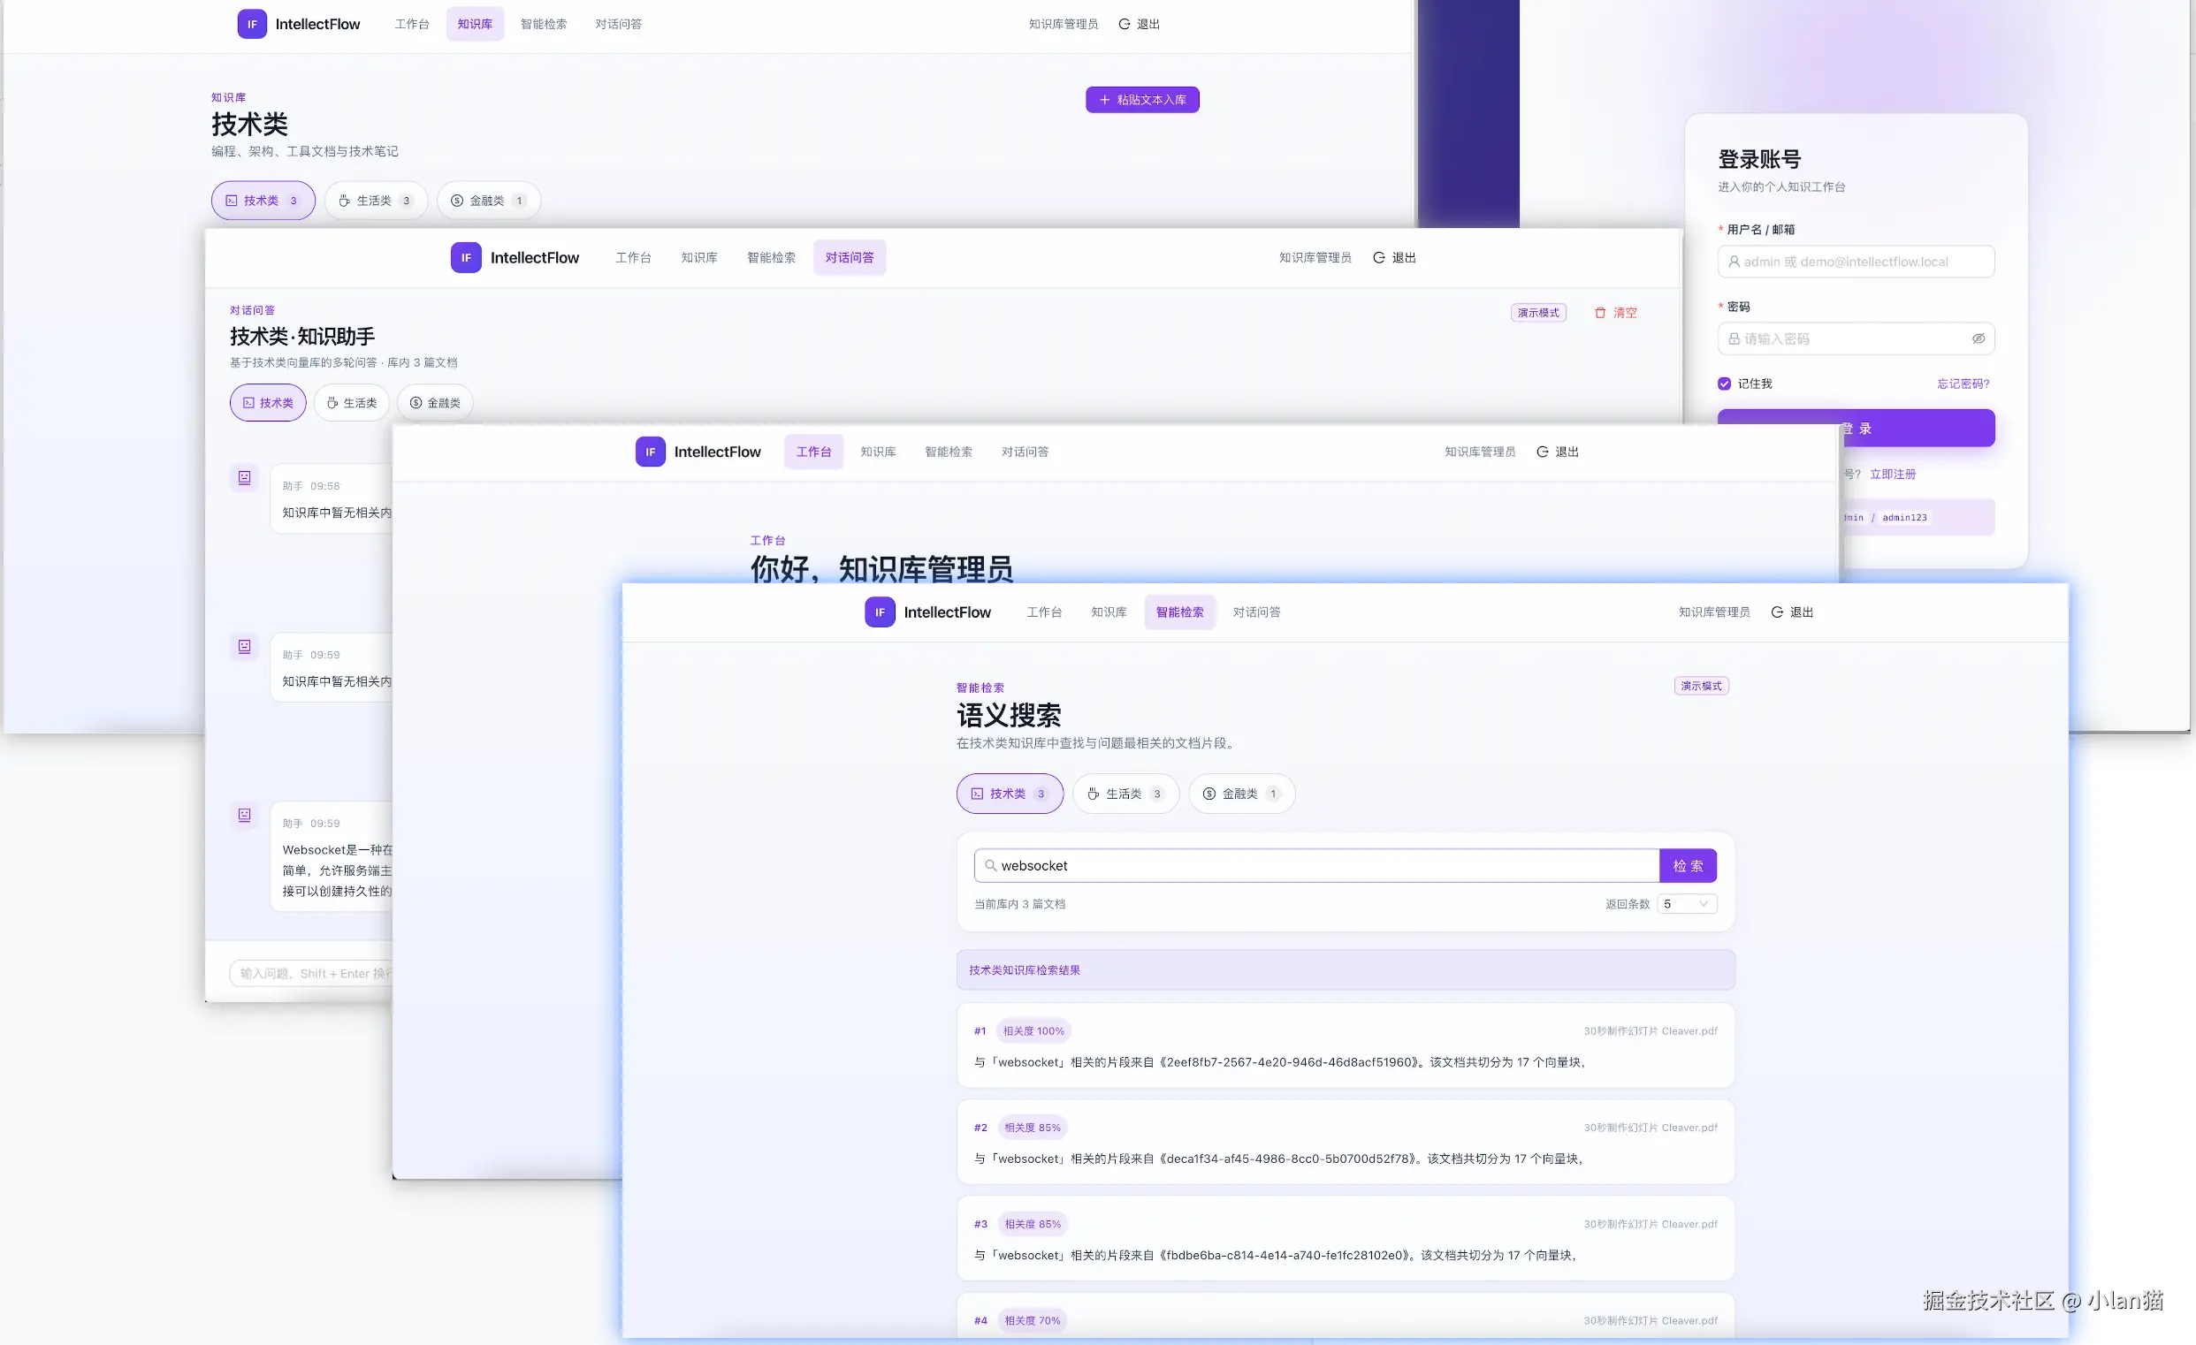2196x1345 pixels.
Task: Go to 工作台 in the workbench window
Action: pyautogui.click(x=813, y=452)
